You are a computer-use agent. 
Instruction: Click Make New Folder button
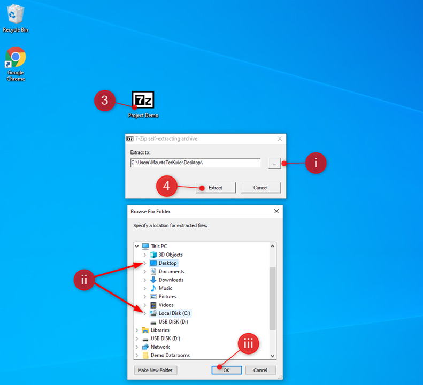tap(155, 370)
